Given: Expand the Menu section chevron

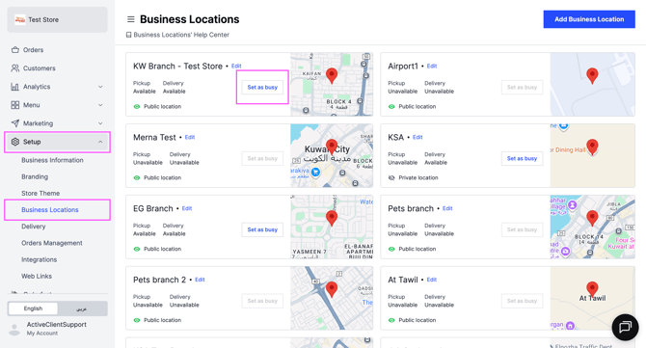Looking at the screenshot, I should 100,105.
